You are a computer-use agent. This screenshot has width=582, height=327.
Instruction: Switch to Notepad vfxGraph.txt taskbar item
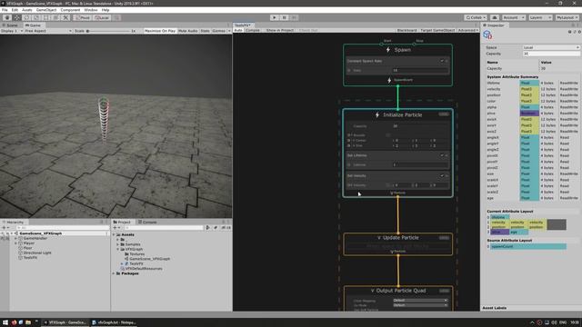(x=114, y=322)
